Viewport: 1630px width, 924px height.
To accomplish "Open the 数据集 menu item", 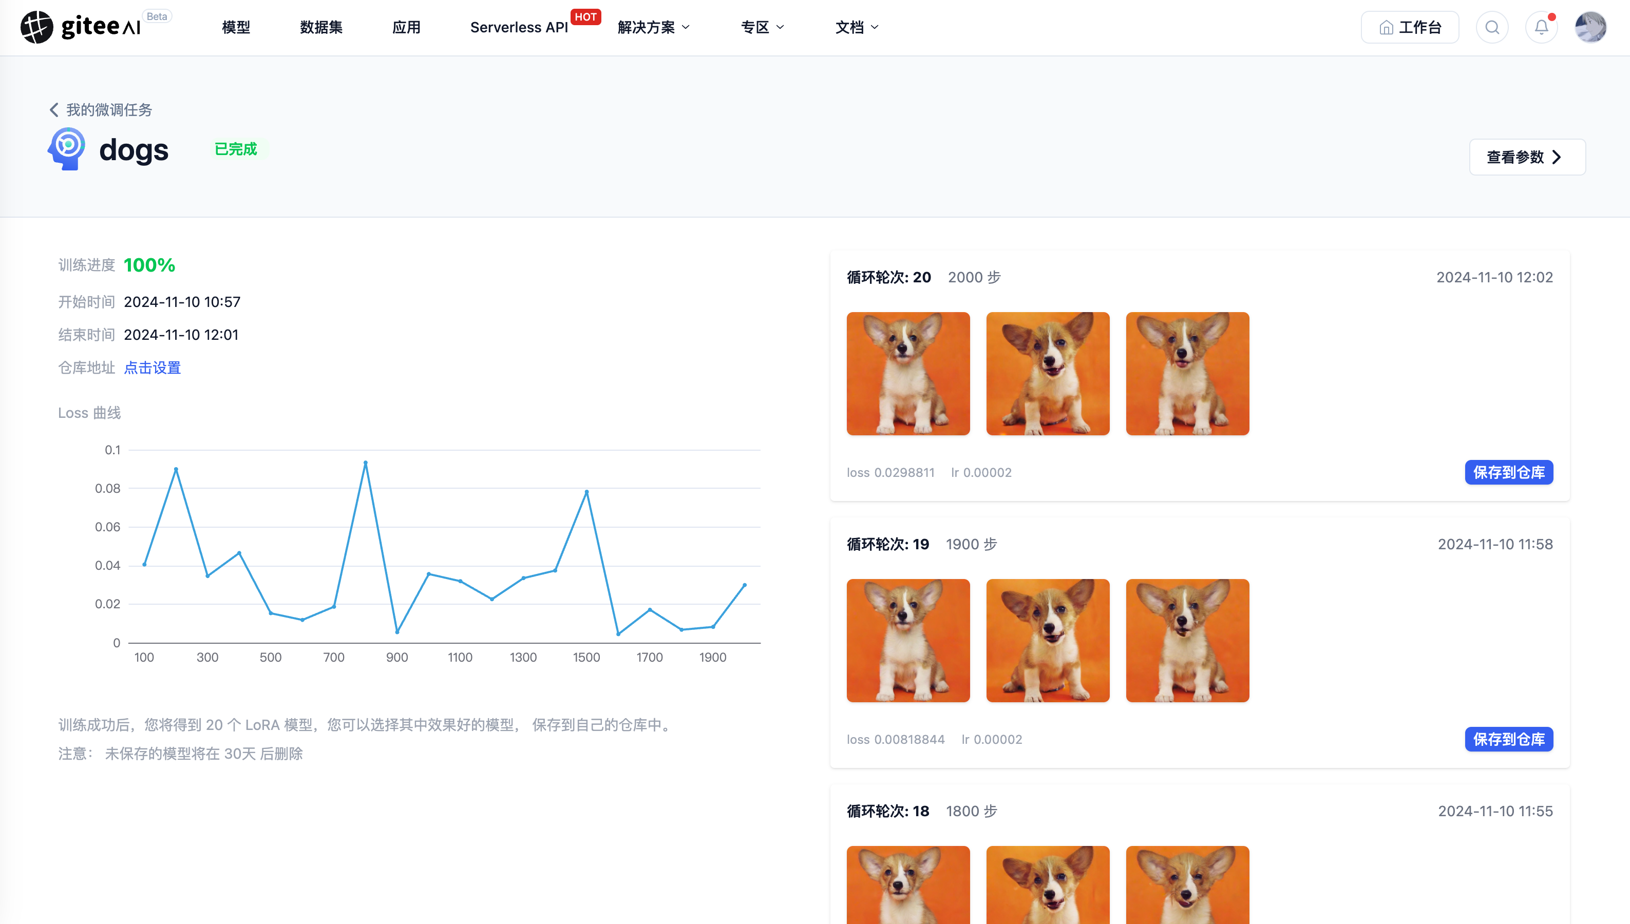I will [x=321, y=27].
